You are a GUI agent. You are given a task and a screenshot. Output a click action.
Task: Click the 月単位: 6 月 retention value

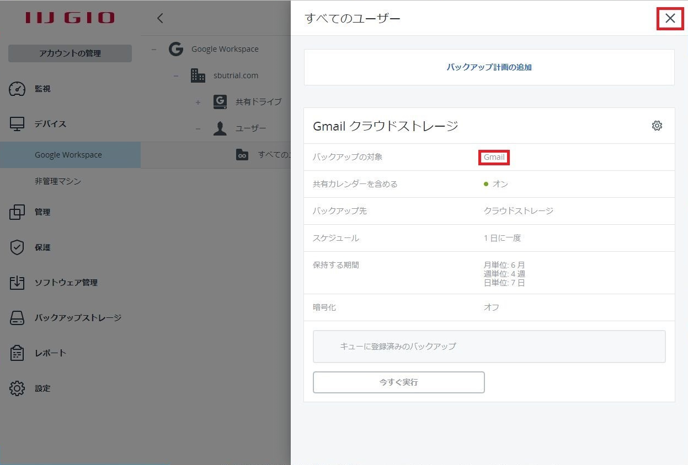point(504,265)
